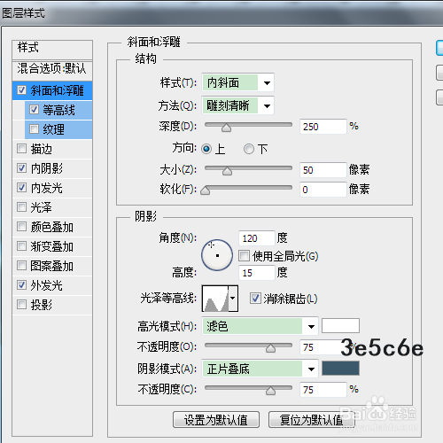The image size is (443, 443).
Task: Click the 软化 slider handle
Action: pyautogui.click(x=205, y=190)
